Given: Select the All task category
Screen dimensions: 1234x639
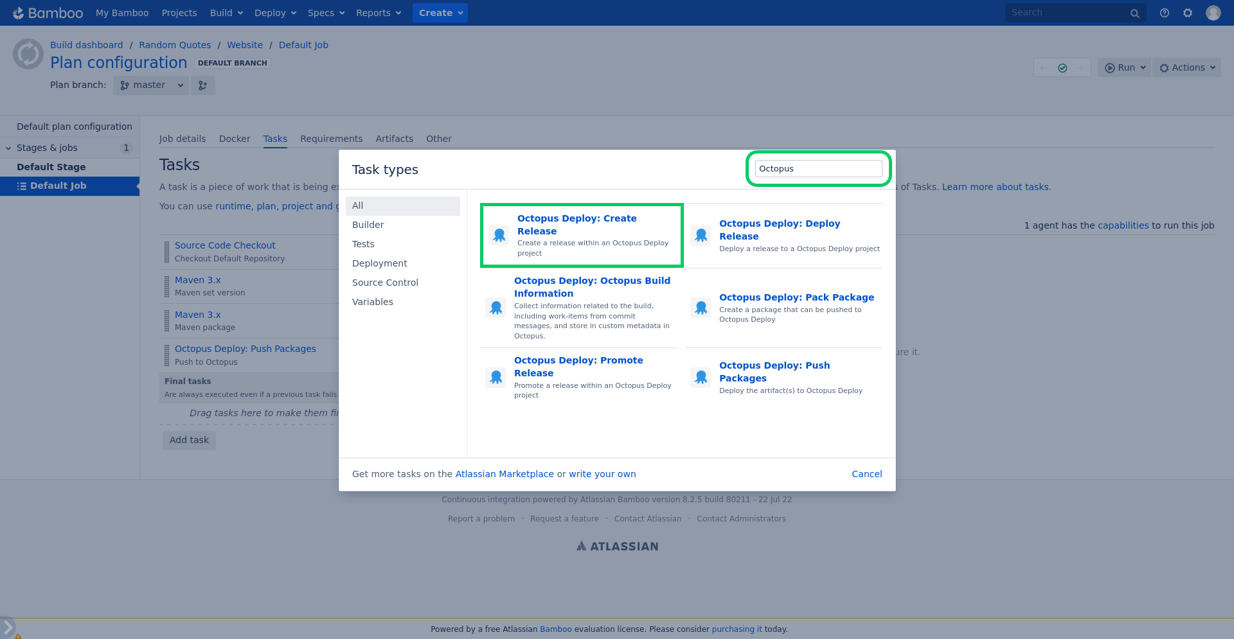Looking at the screenshot, I should (x=402, y=206).
